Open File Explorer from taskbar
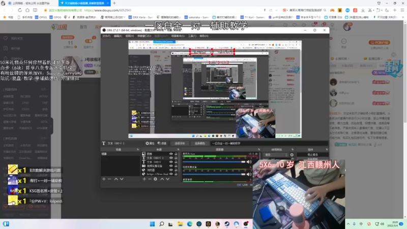The height and width of the screenshot is (229, 407). point(180,224)
